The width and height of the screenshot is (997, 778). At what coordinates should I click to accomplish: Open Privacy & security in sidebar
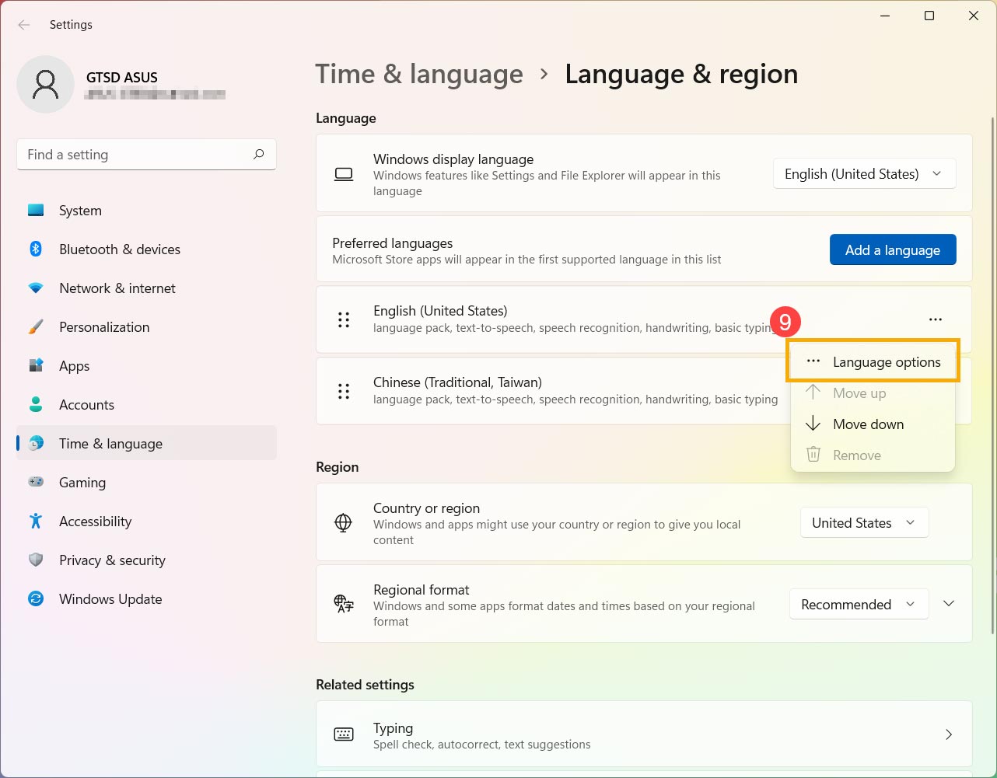146,560
